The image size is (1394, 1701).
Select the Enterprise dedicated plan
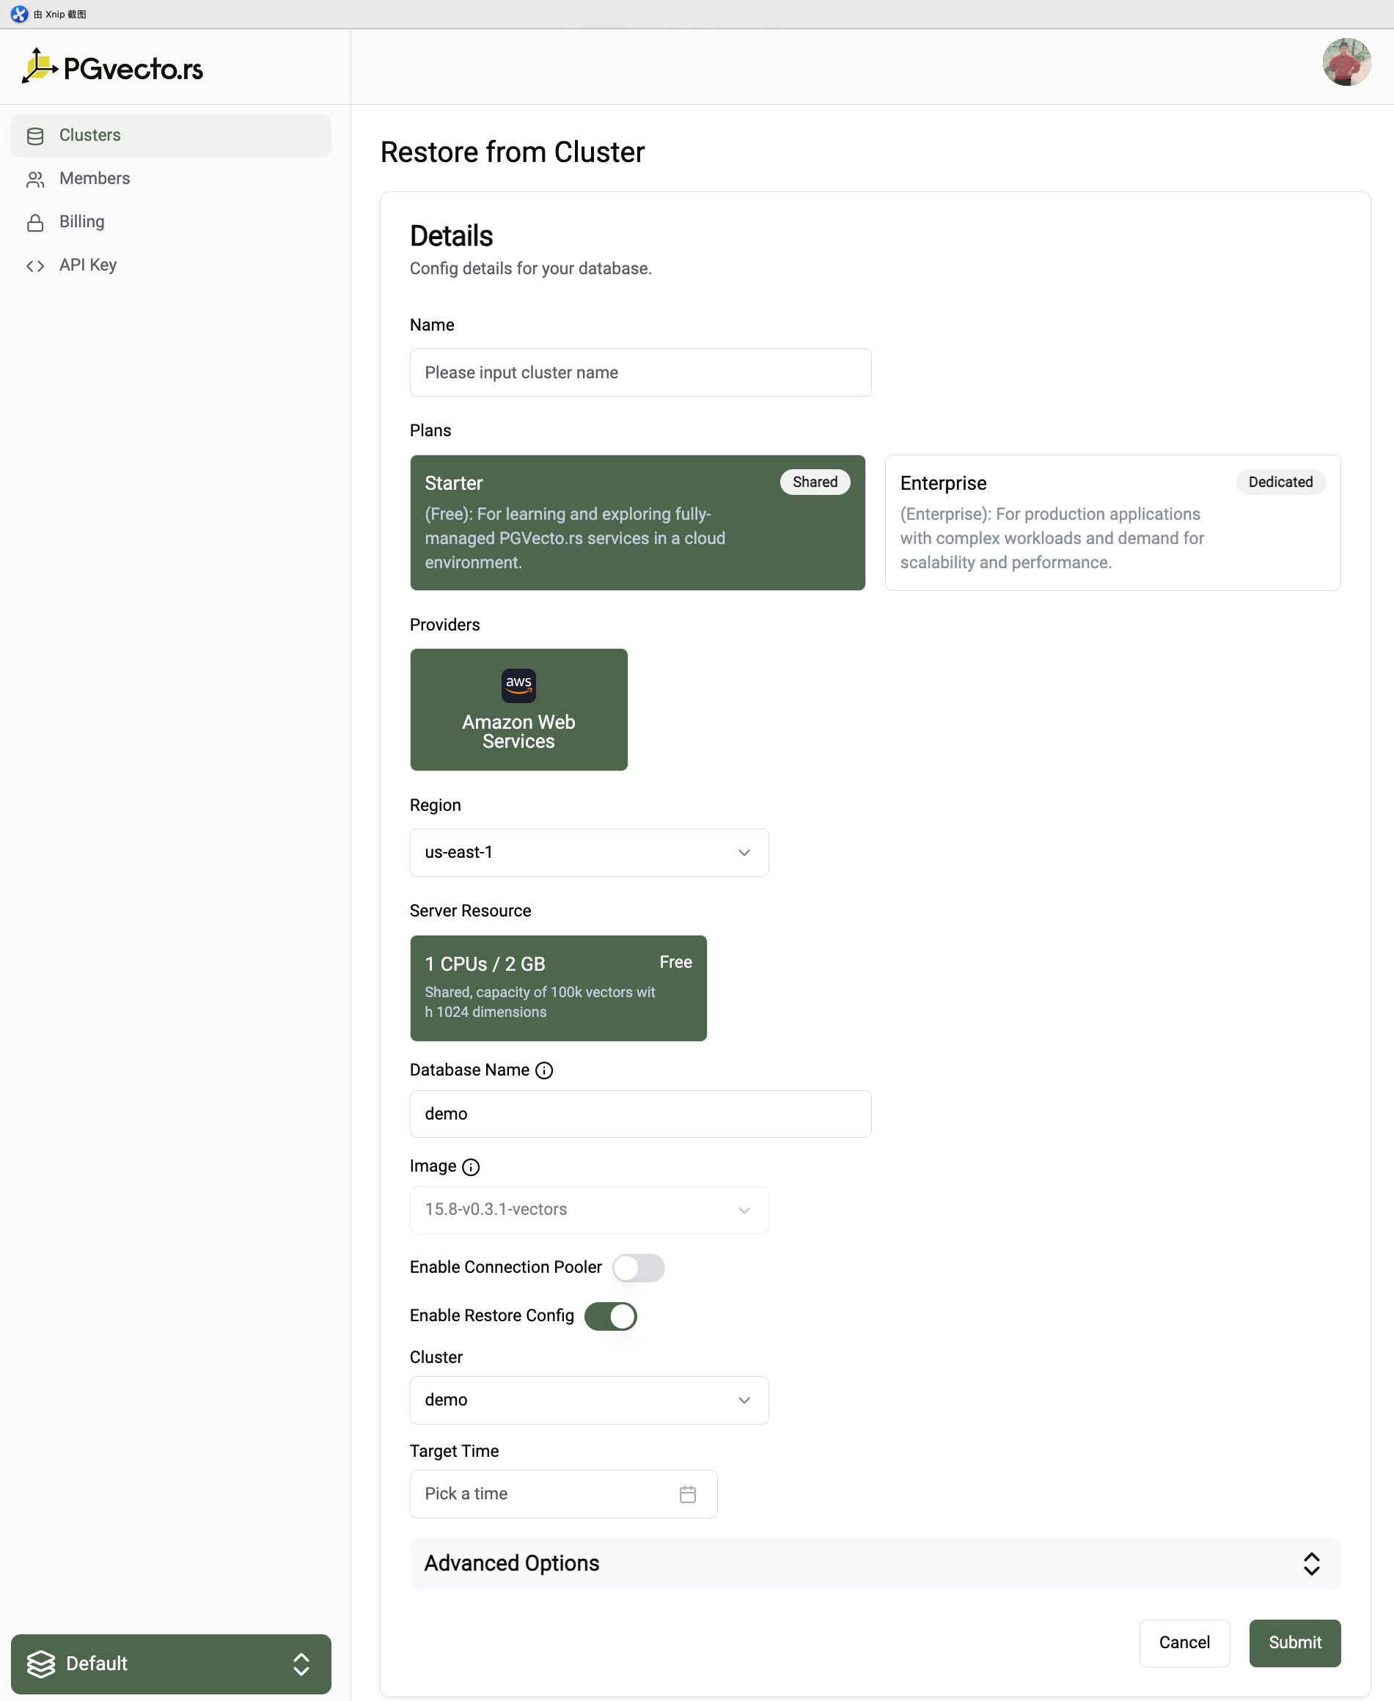1112,523
